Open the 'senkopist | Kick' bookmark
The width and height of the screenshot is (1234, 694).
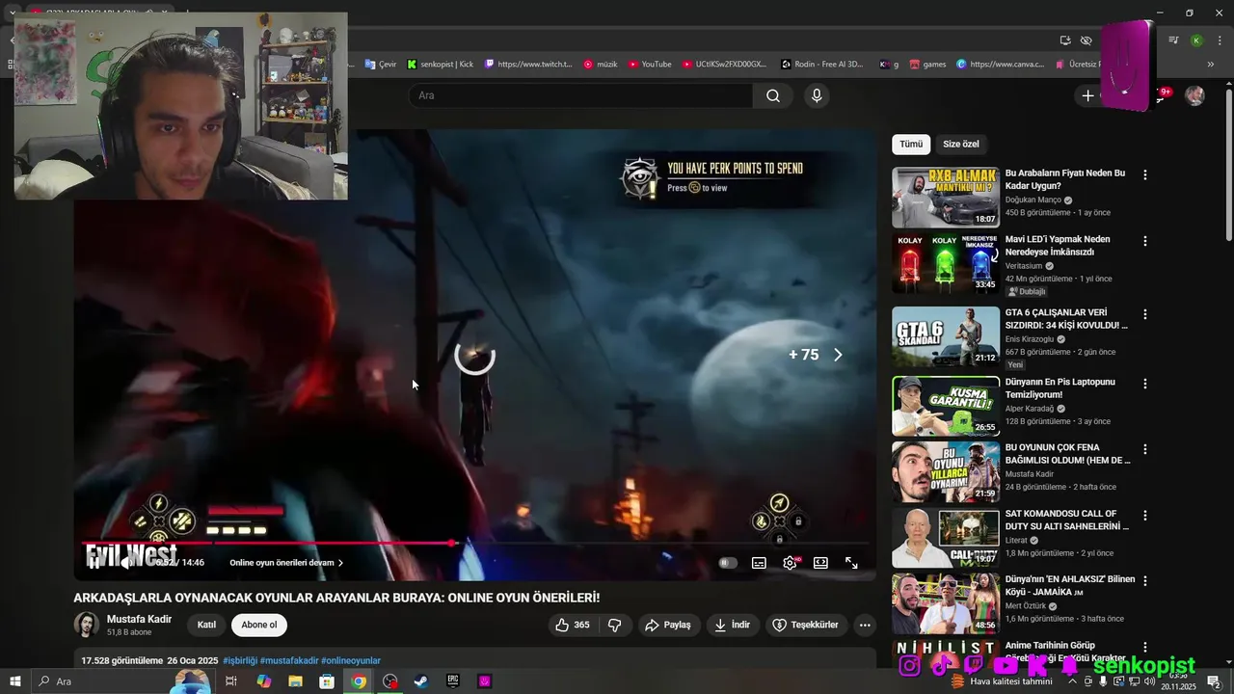[441, 65]
